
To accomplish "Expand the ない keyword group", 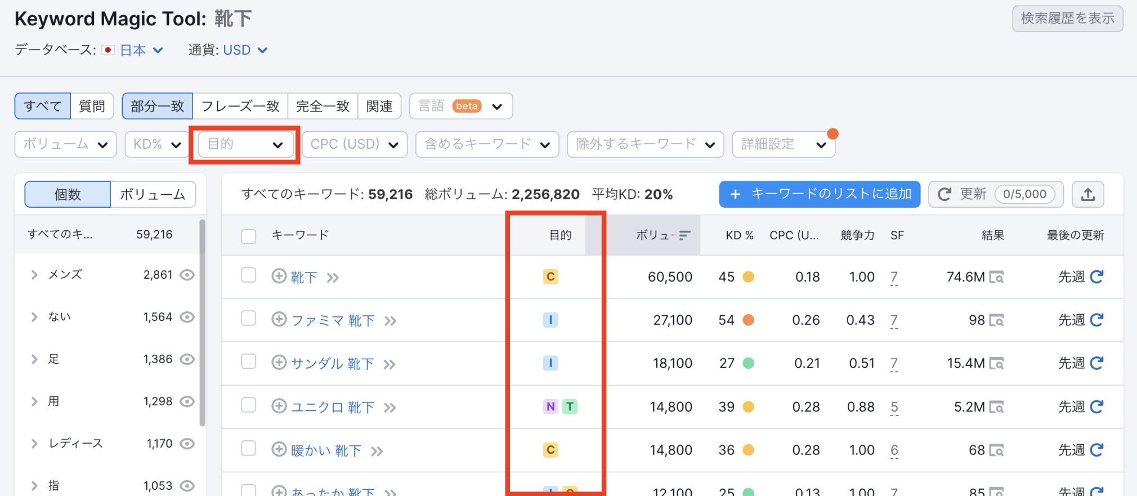I will point(34,317).
